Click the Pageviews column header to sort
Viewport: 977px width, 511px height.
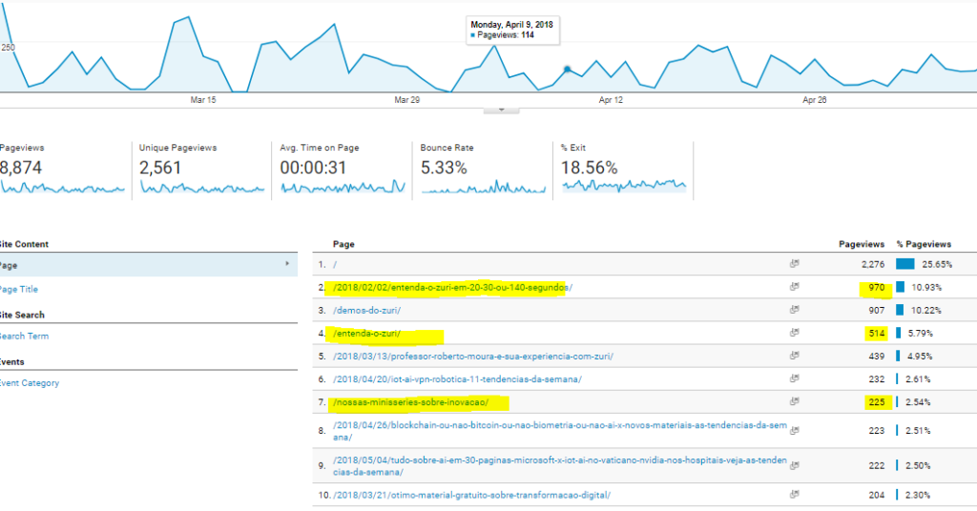click(x=861, y=244)
